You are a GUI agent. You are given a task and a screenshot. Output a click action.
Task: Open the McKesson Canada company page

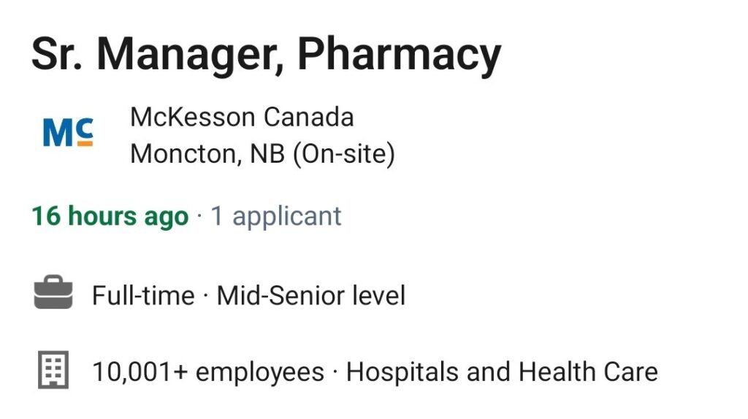242,117
